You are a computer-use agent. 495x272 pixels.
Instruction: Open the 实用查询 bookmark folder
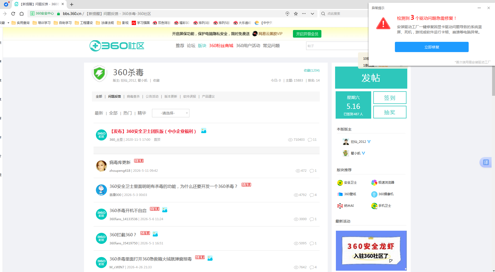pyautogui.click(x=21, y=23)
